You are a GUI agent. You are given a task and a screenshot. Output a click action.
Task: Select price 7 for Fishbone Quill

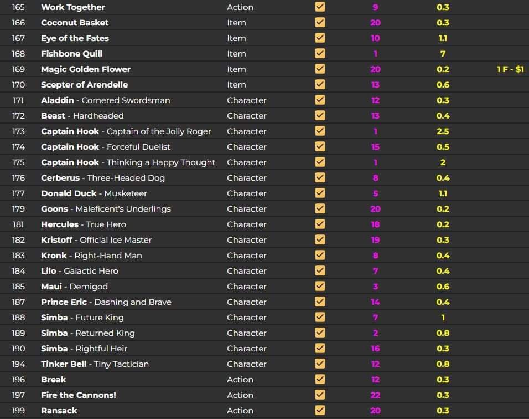(x=443, y=54)
